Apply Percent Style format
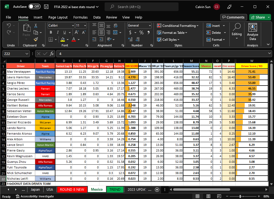The width and height of the screenshot is (274, 199). (x=141, y=32)
